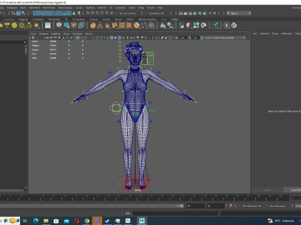The height and width of the screenshot is (225, 301).
Task: Click the orange magnet-shaped shelf icon
Action: [144, 26]
